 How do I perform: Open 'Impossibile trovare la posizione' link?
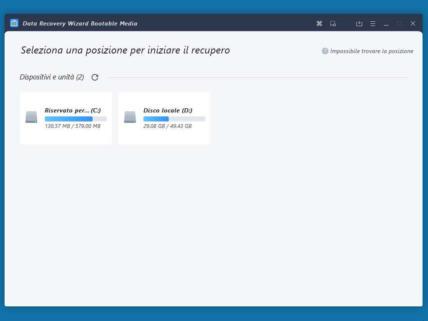(372, 51)
